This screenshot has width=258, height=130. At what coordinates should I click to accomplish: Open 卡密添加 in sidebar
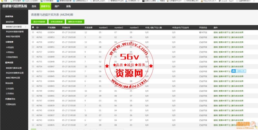click(x=10, y=52)
